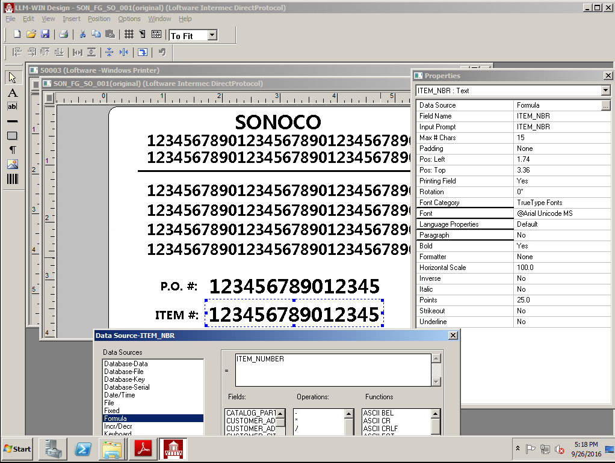Screen dimensions: 615x463
Task: Align selected fields to top edge
Action: 45,52
